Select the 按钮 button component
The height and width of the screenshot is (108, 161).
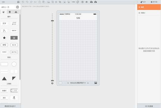pyautogui.click(x=4, y=45)
